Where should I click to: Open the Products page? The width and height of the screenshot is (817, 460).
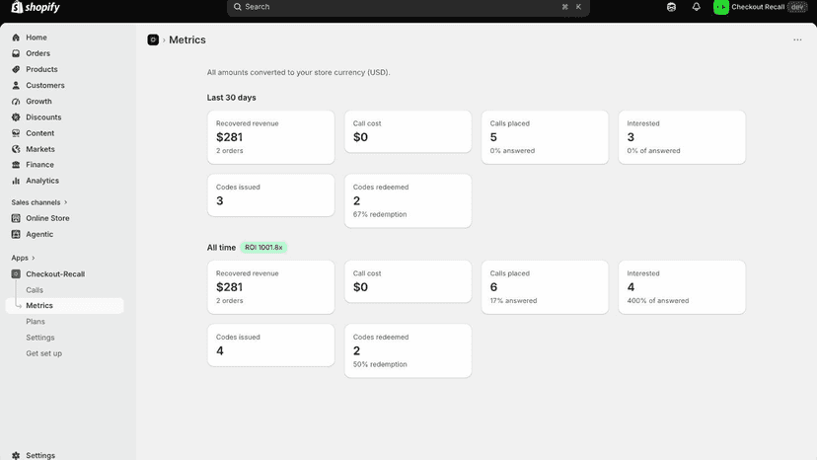41,69
